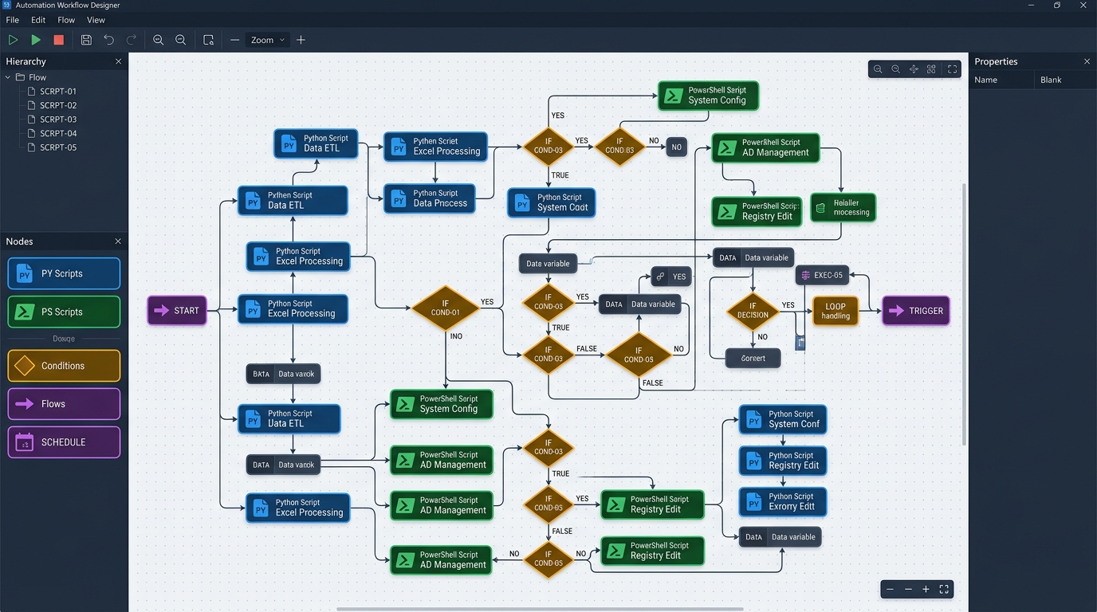Click the fit-to-selection icon in the toolbar
Screen dimensions: 1097x612
[x=208, y=40]
